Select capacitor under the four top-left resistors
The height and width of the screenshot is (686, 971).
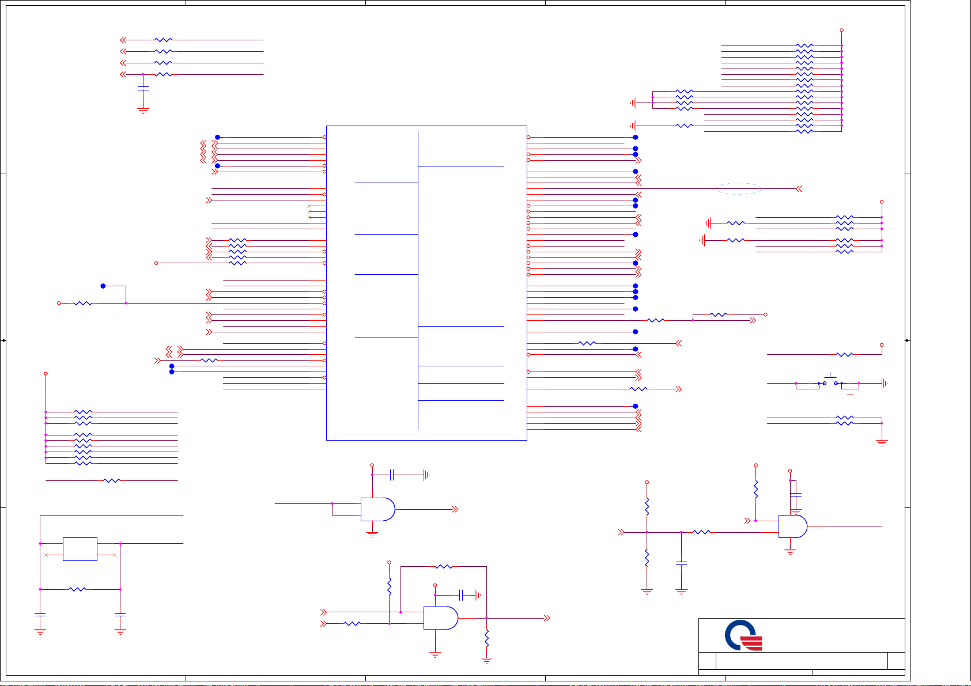(x=143, y=88)
